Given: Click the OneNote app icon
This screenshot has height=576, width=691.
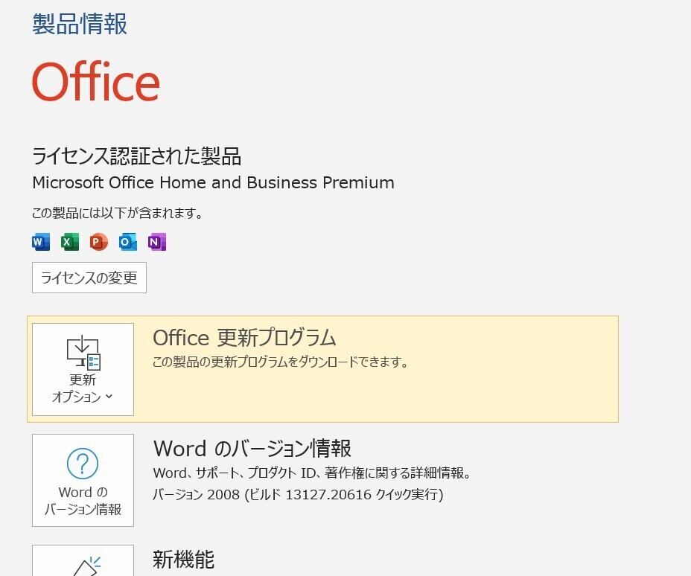Looking at the screenshot, I should 156,242.
